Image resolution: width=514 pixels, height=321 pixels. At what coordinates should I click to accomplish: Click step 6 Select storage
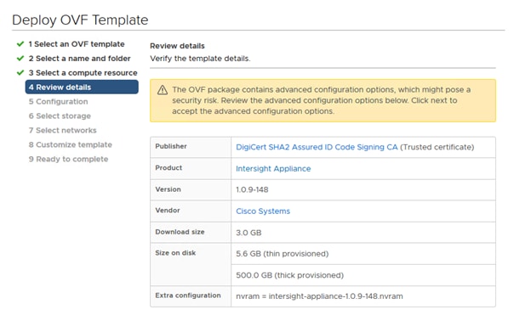(x=60, y=115)
